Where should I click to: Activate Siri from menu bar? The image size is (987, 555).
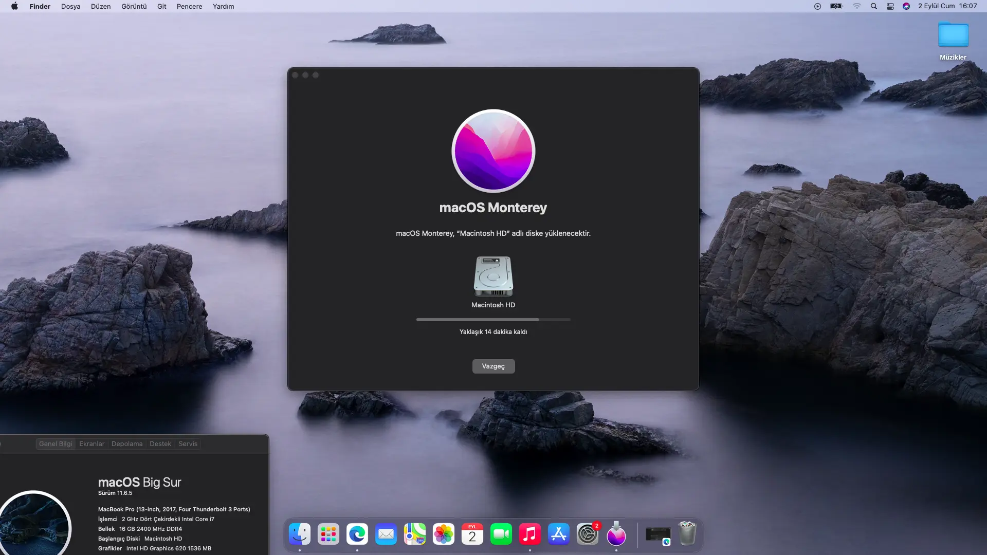click(906, 6)
